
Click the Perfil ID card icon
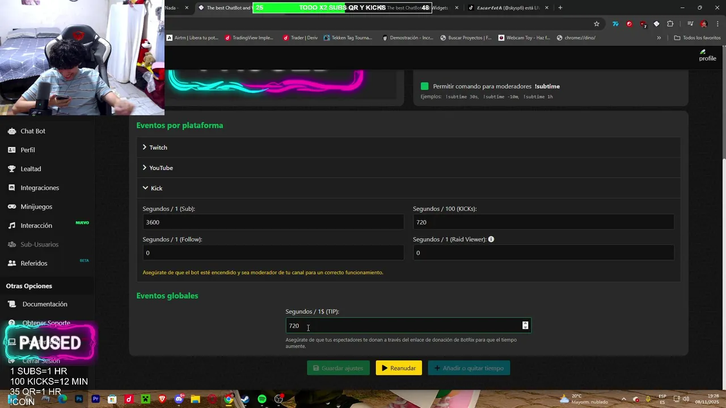(12, 150)
